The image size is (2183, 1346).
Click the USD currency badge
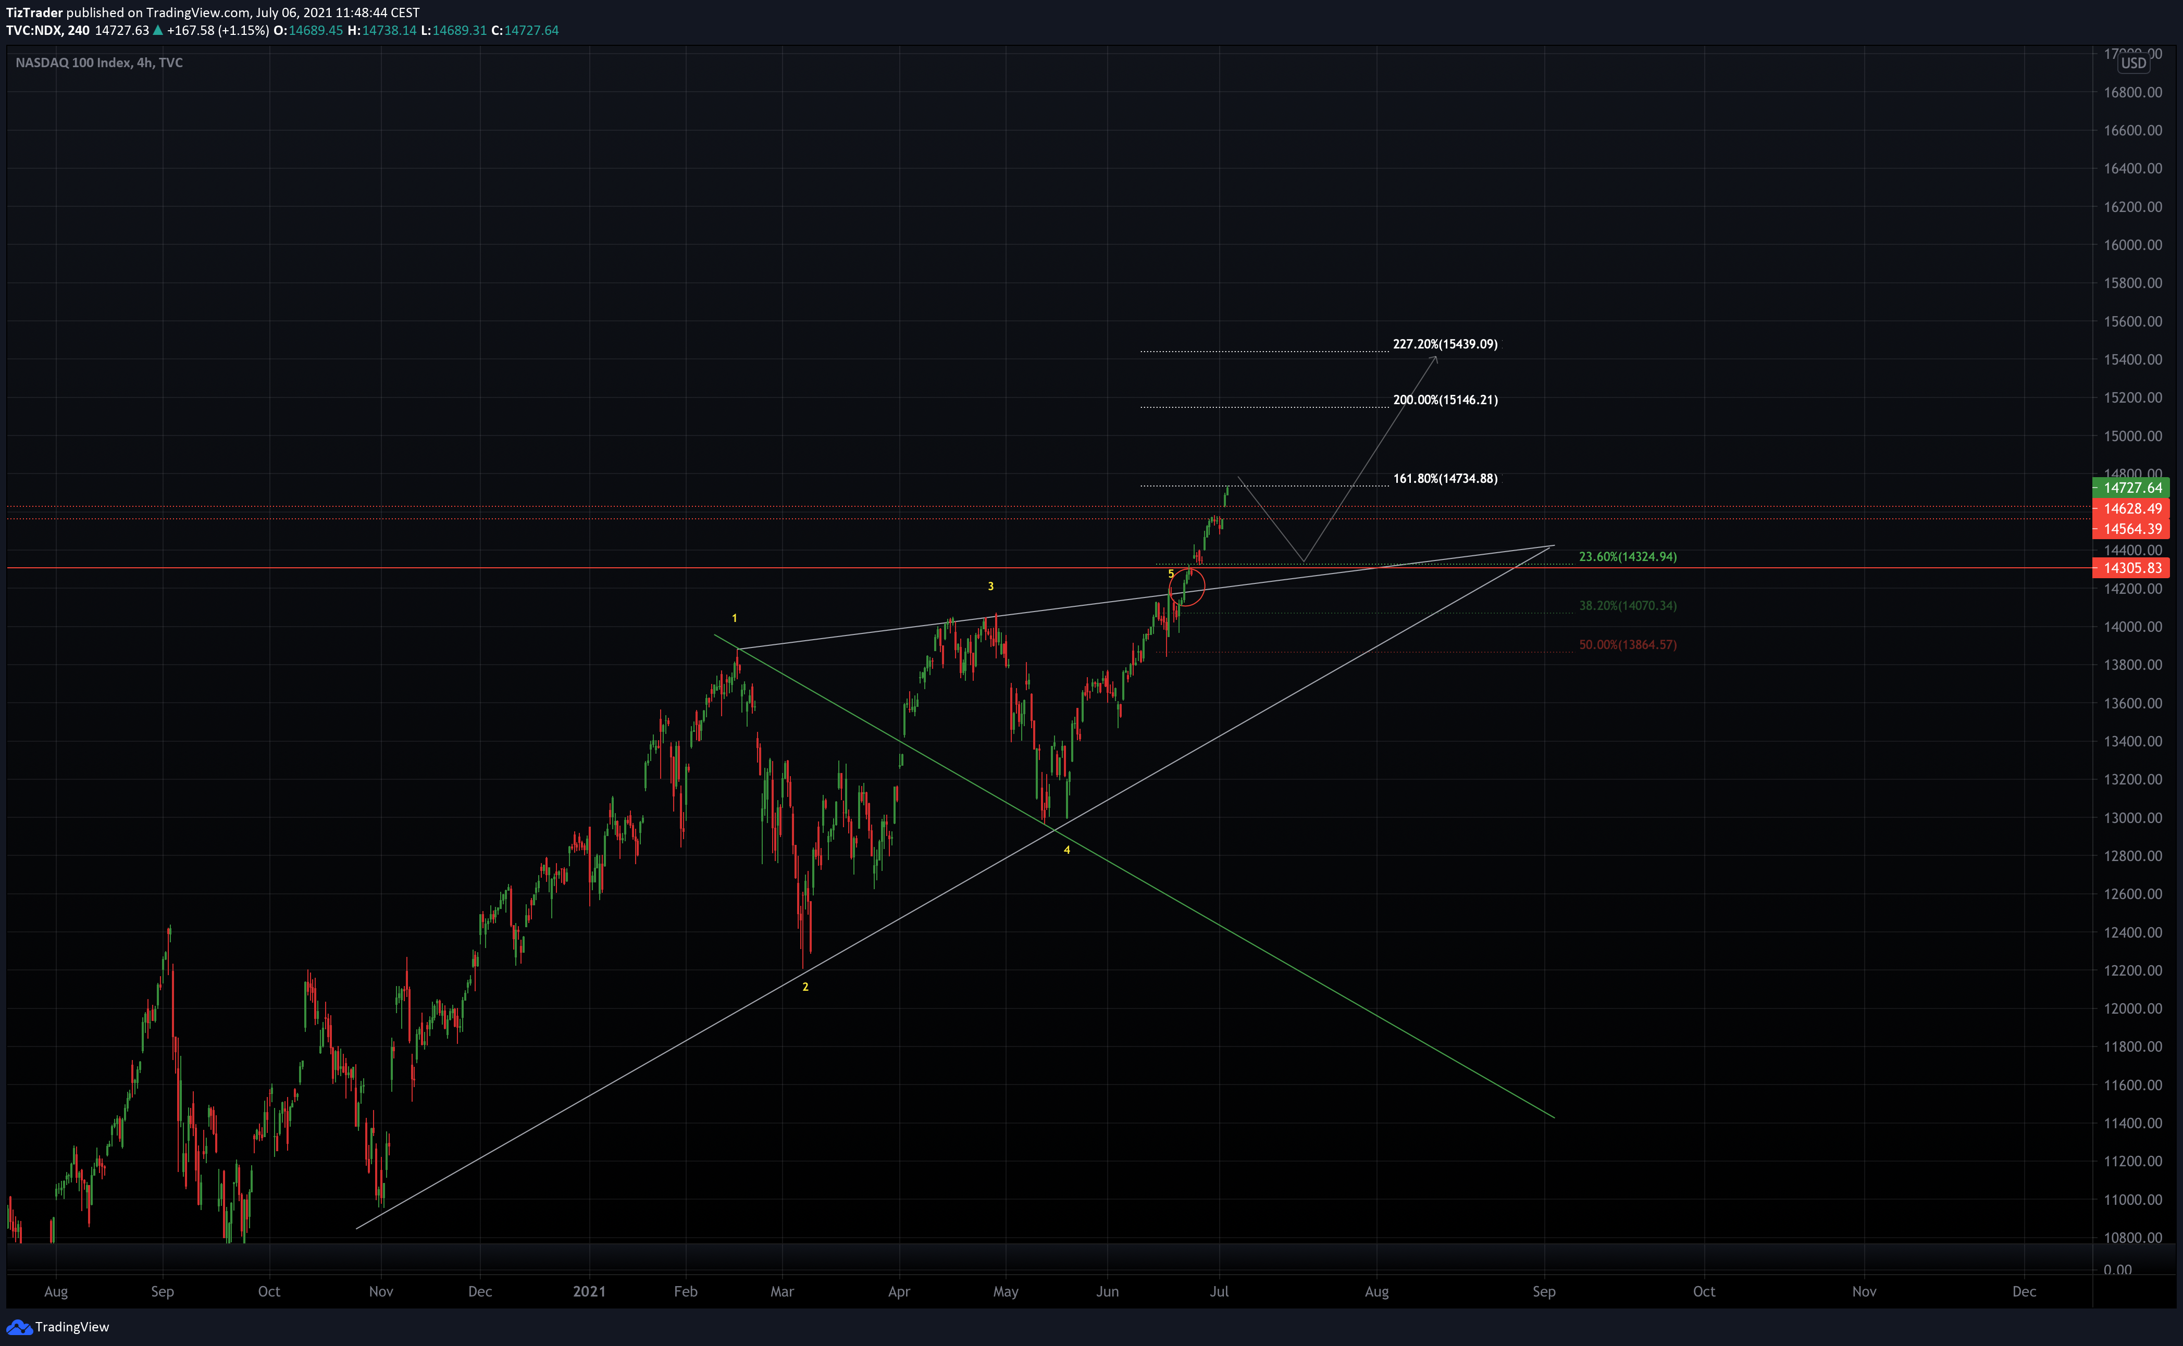click(2133, 63)
